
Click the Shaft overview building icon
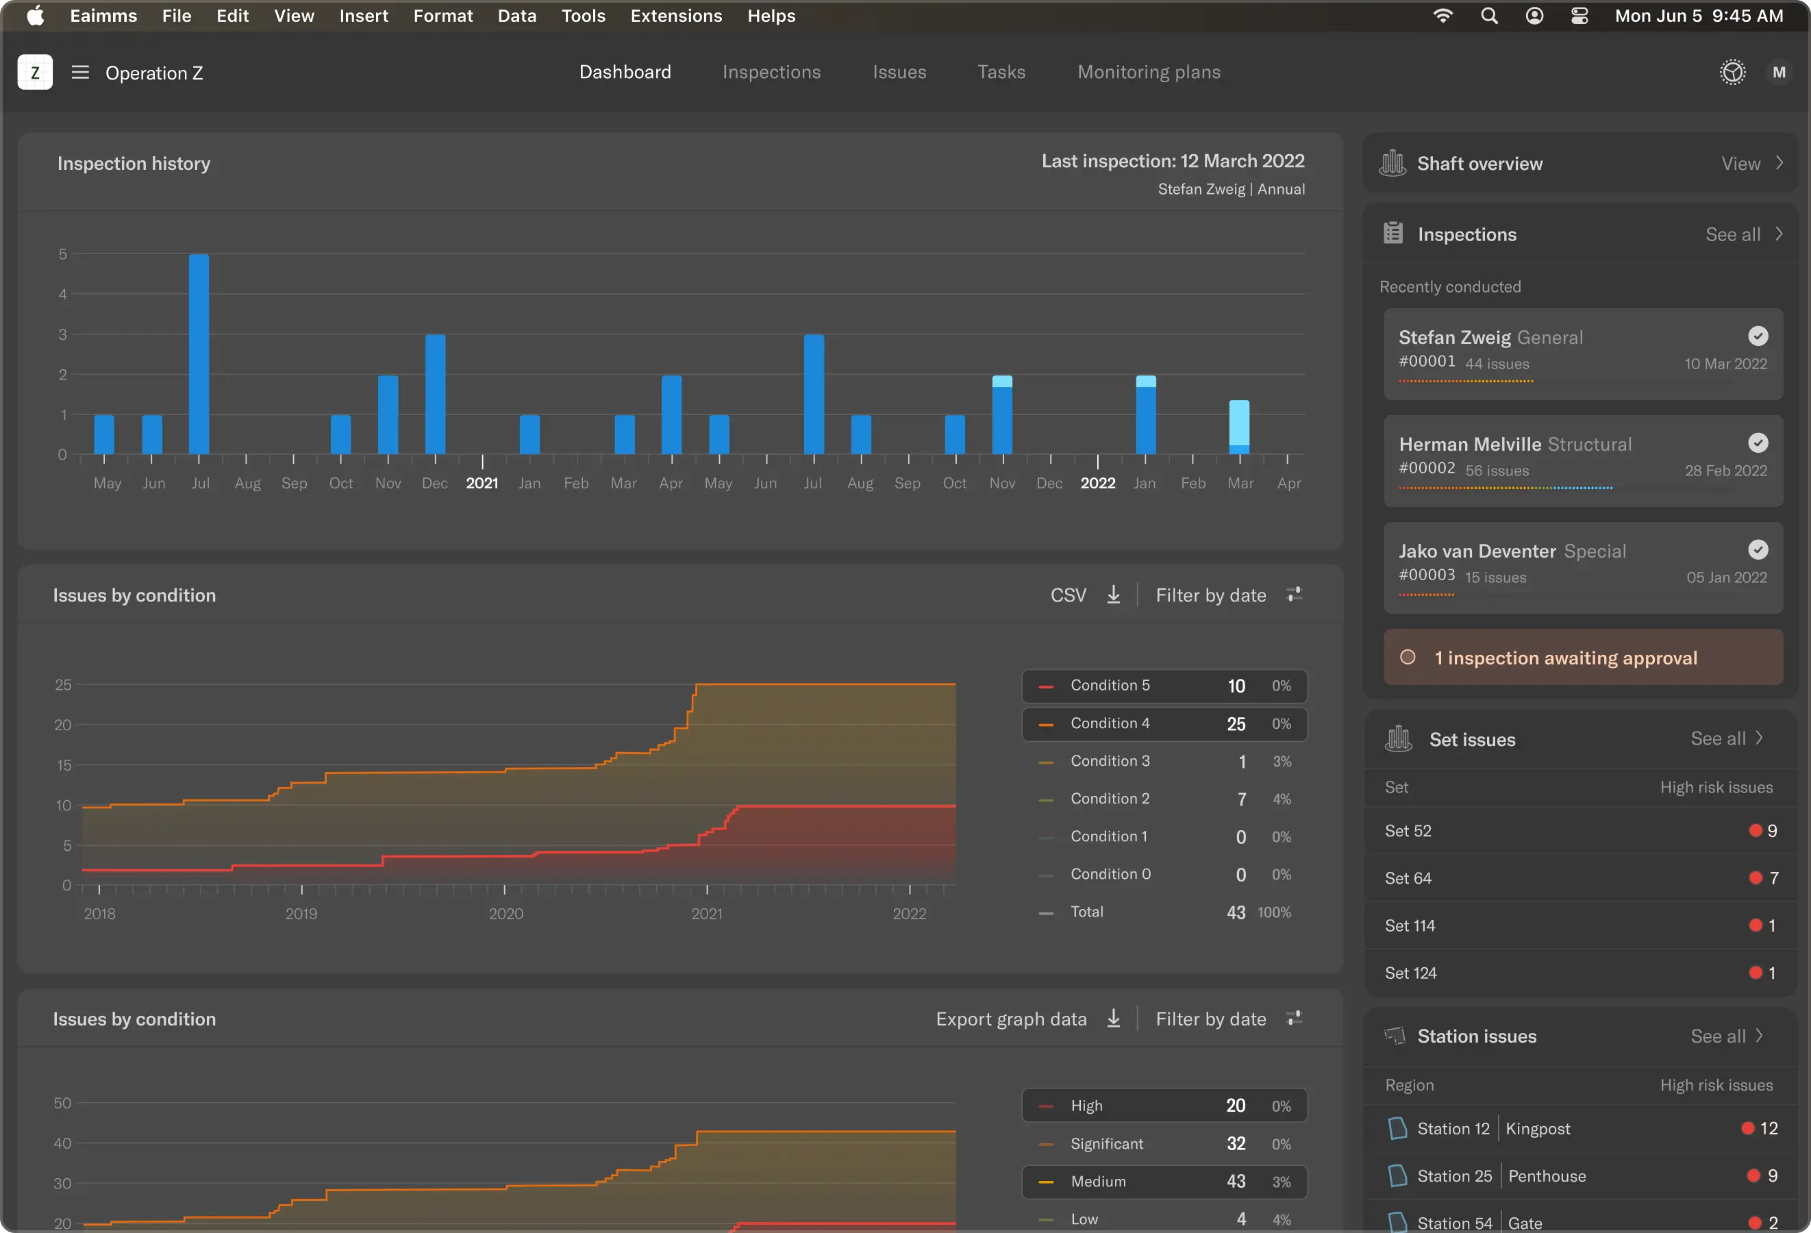(x=1392, y=164)
